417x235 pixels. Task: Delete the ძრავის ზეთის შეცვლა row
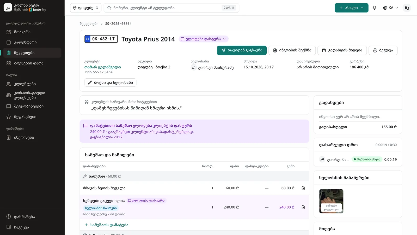[x=303, y=188]
